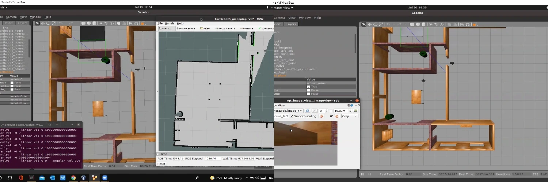
Task: Select the translate mode tool in left Gazebo toolbar
Action: [x=43, y=23]
